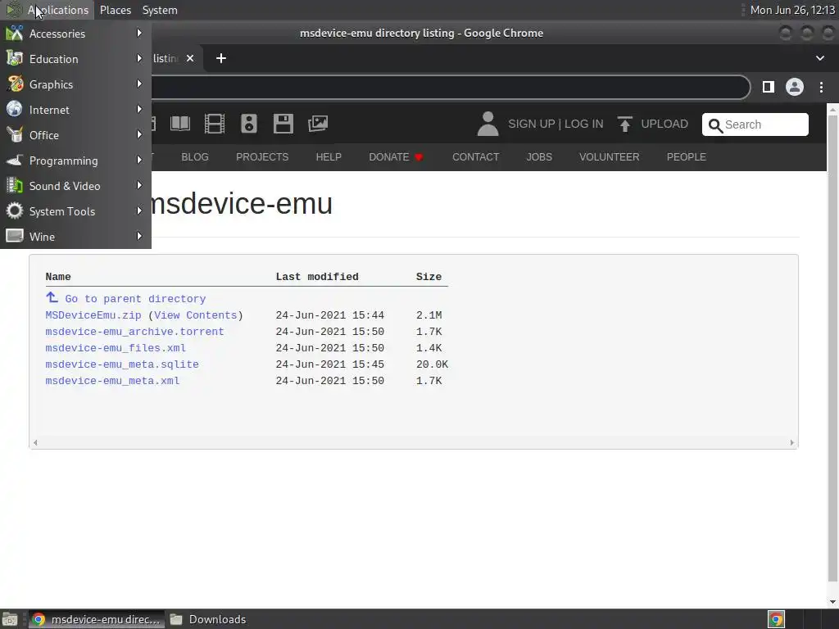
Task: Click the listing's right scroll arrow
Action: click(x=792, y=443)
